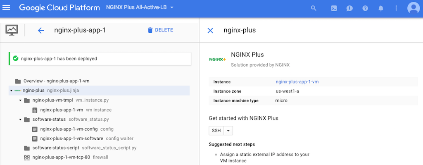Click the Deployment Manager monitor icon

12,30
